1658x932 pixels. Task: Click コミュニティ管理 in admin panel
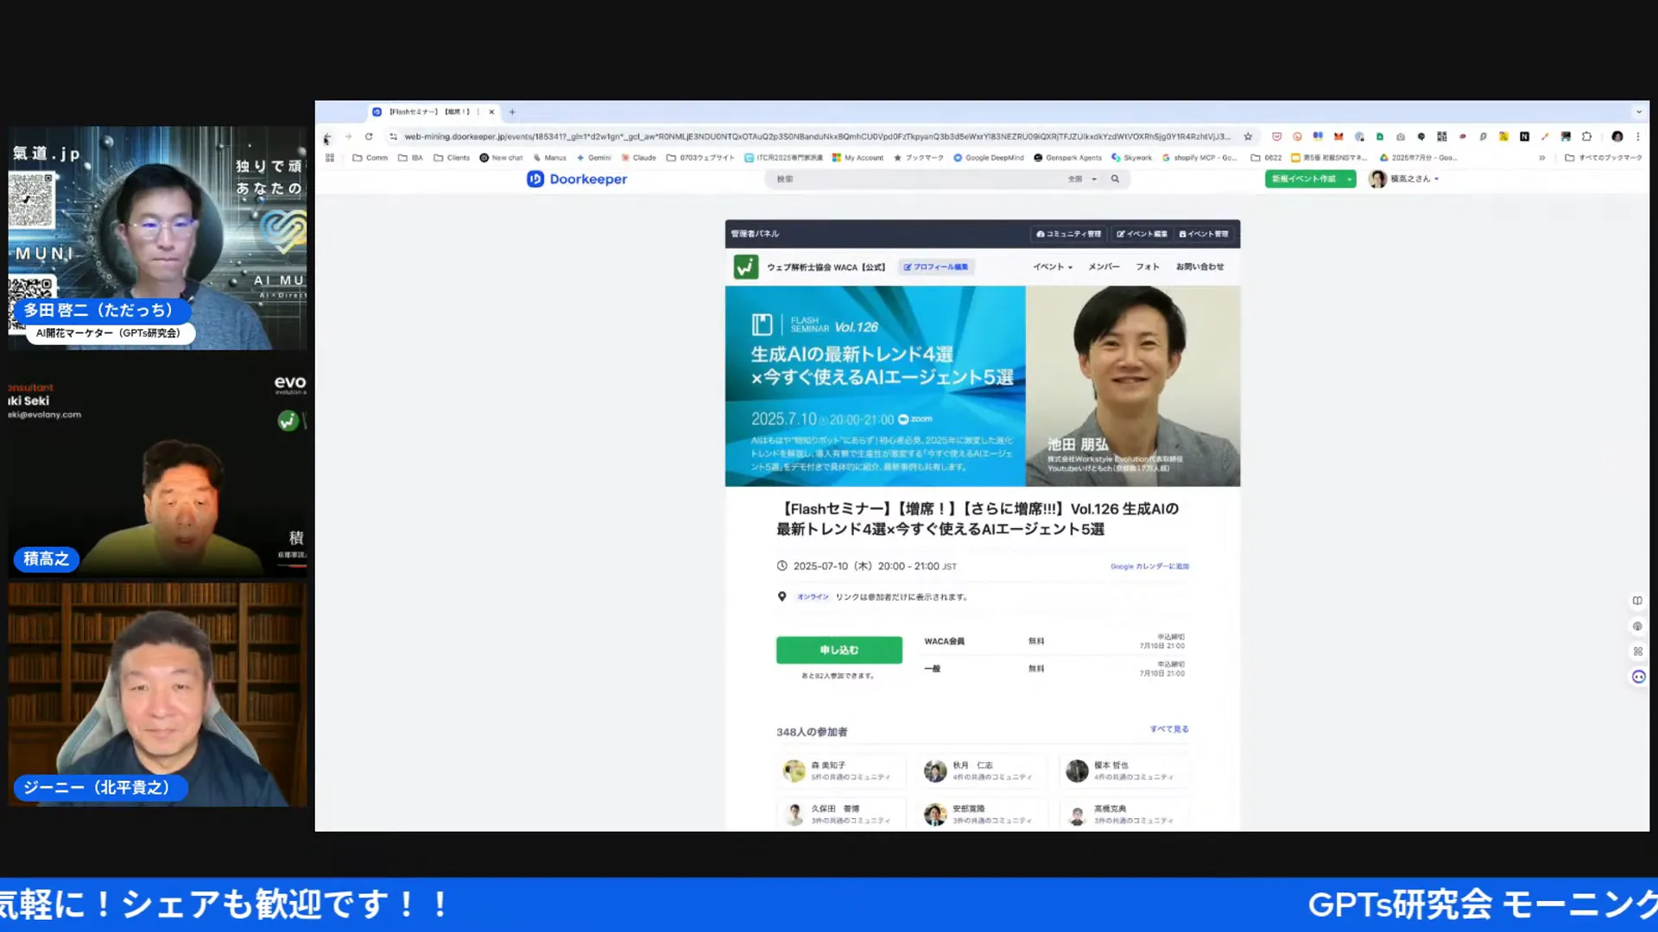click(1069, 235)
